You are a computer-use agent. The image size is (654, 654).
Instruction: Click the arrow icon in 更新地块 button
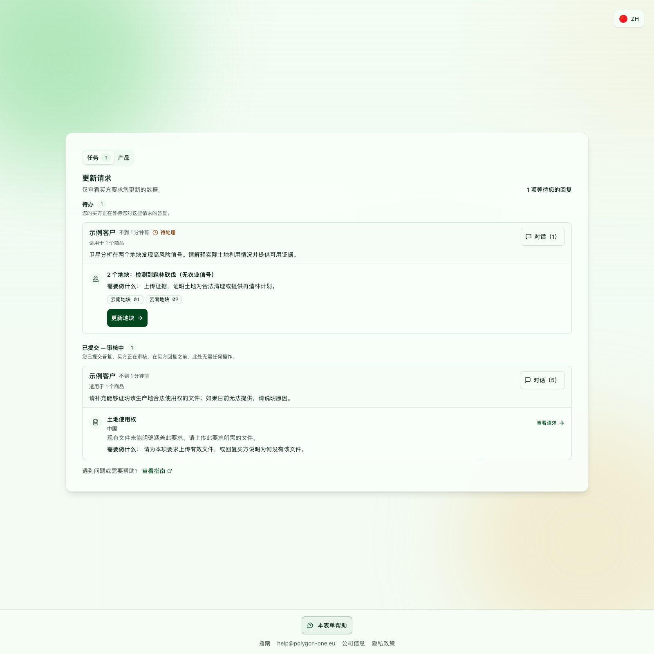click(x=140, y=318)
